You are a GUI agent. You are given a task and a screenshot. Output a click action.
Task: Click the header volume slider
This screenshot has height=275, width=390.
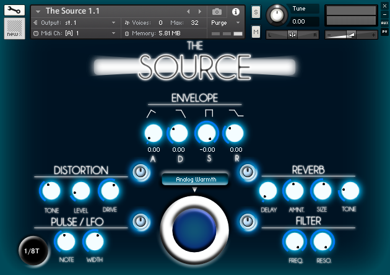pyautogui.click(x=350, y=34)
